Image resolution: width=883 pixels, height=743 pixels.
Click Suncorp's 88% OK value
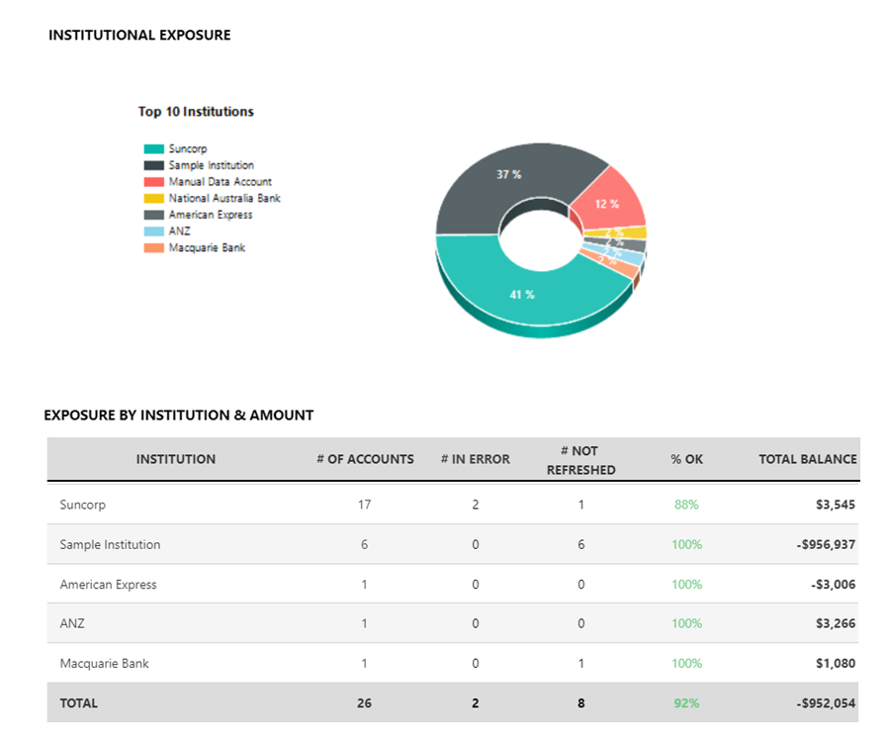tap(686, 505)
